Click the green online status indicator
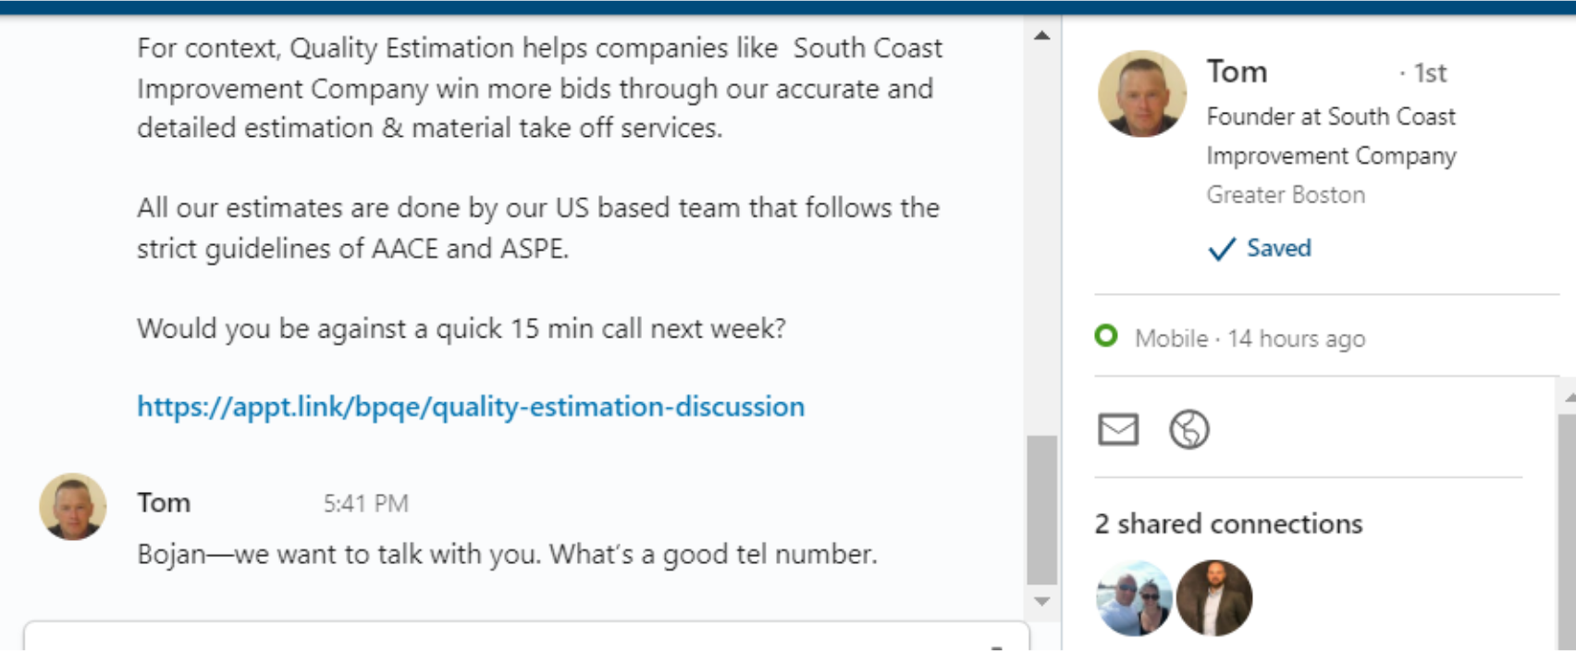 pyautogui.click(x=1106, y=336)
